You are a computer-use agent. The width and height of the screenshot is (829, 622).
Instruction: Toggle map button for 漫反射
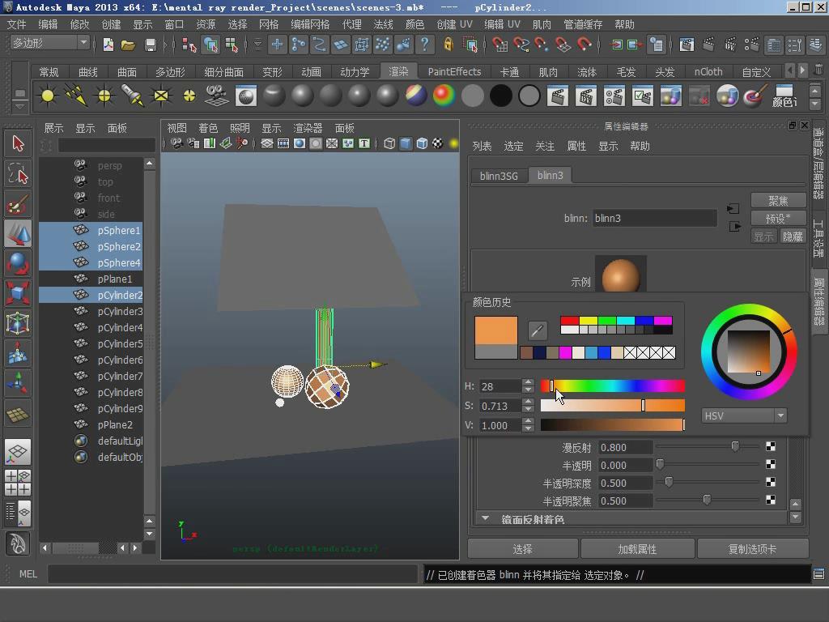click(x=771, y=447)
